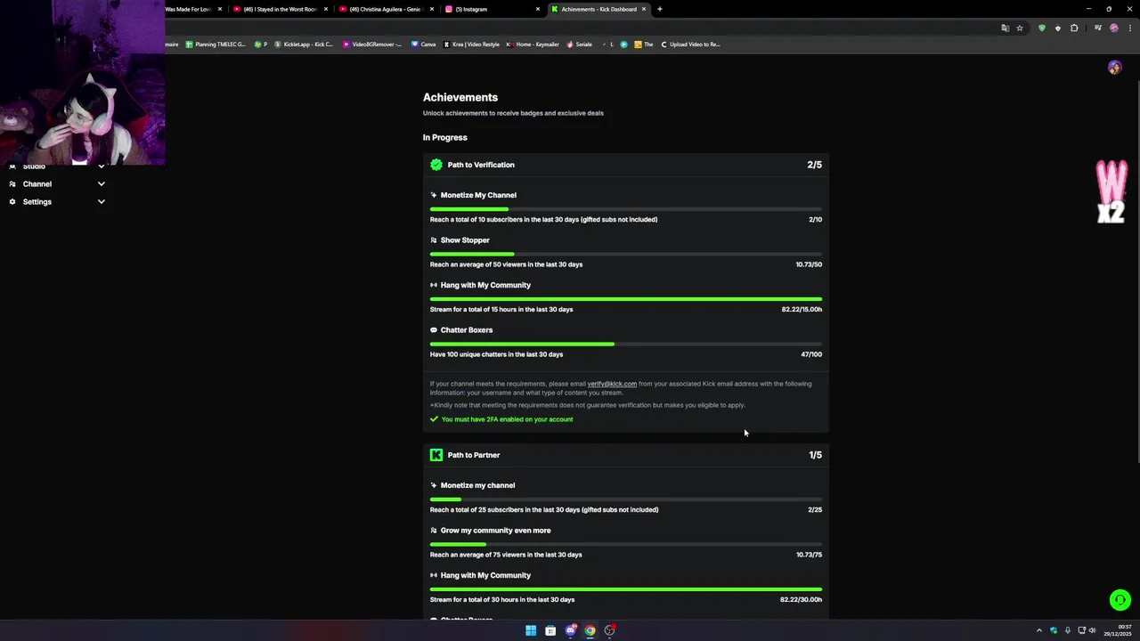Switch to the I Stayed in the Worst Room tab
1140x641 pixels.
(280, 9)
